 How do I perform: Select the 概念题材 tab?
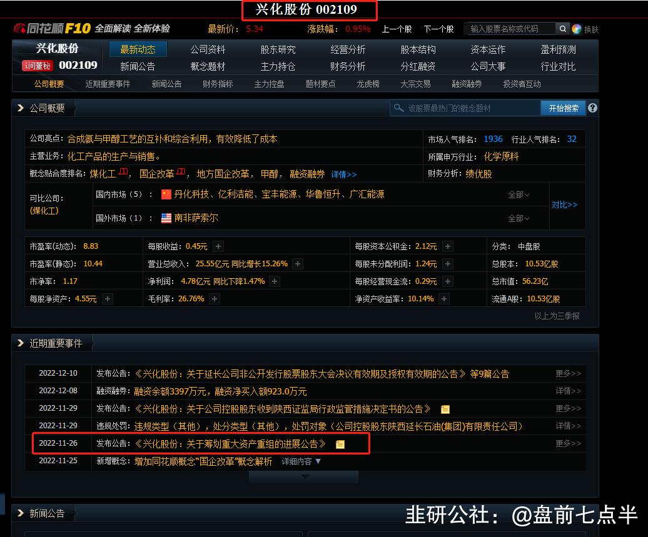[207, 66]
